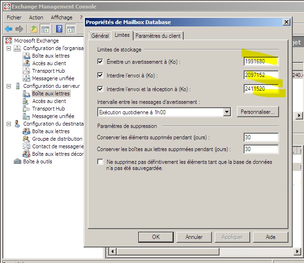Click the Configuration du destinataire node icon
The image size is (304, 263).
(x=17, y=124)
